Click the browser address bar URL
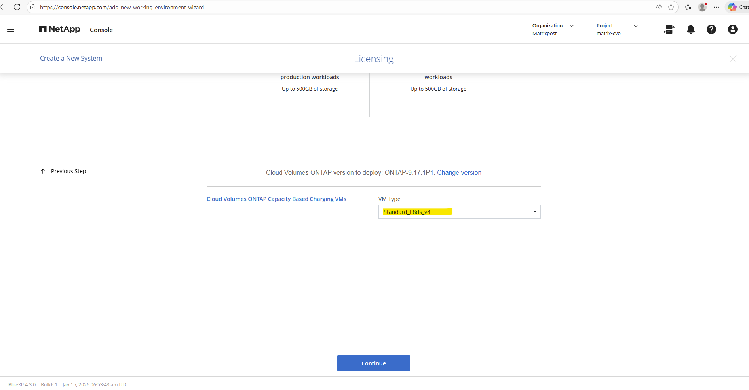This screenshot has width=749, height=390. click(x=122, y=7)
